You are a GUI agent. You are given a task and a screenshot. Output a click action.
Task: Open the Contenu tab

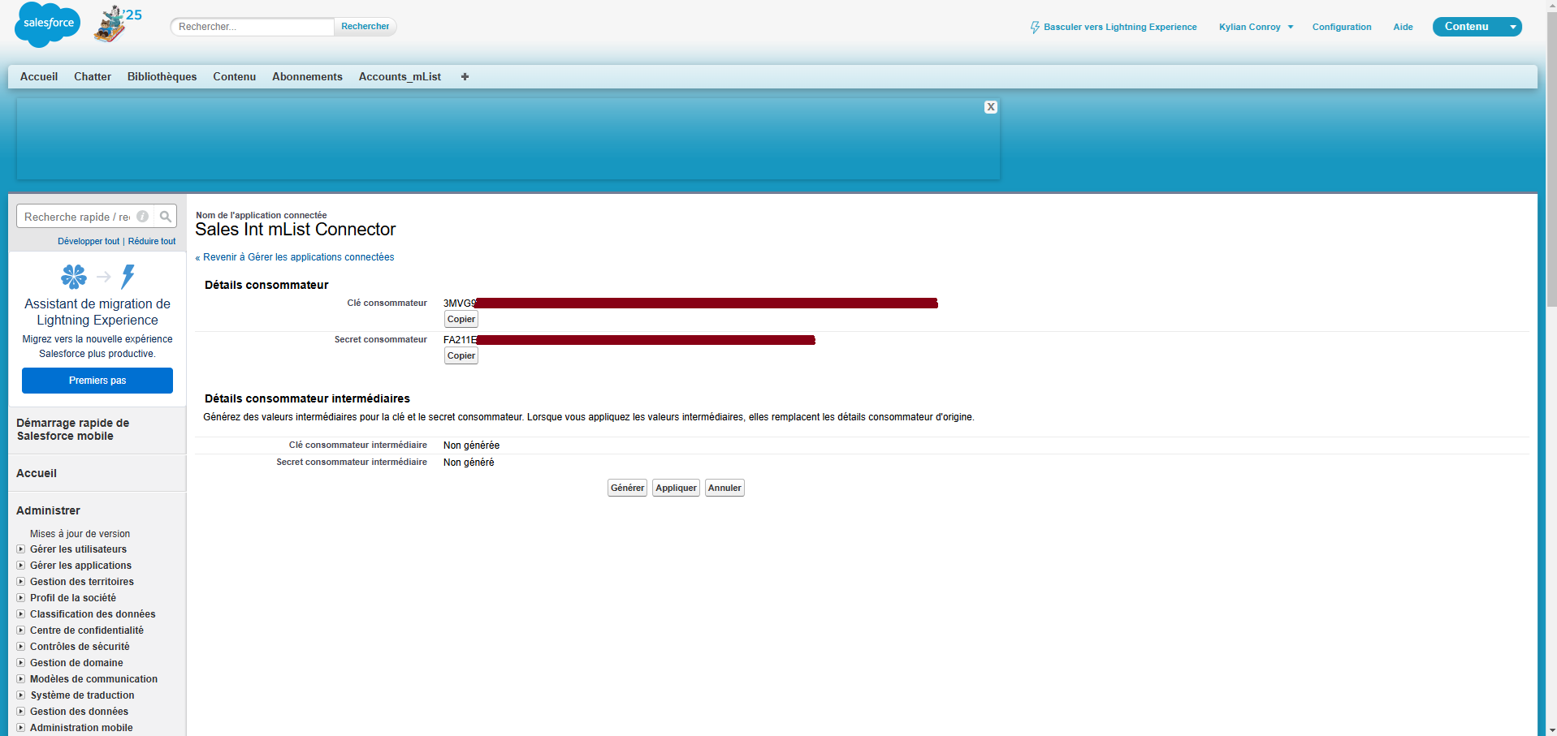point(235,76)
